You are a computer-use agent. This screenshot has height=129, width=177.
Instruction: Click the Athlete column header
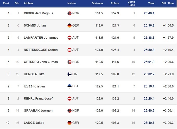coord(28,3)
